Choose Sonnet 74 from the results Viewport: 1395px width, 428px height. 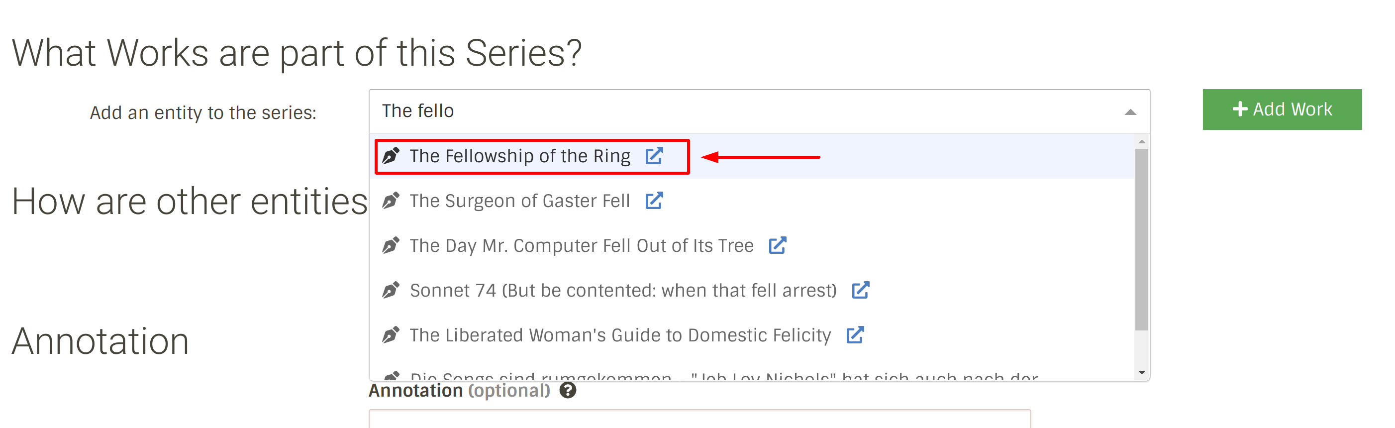click(752, 290)
